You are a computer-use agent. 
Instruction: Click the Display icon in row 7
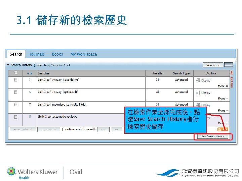point(198,105)
